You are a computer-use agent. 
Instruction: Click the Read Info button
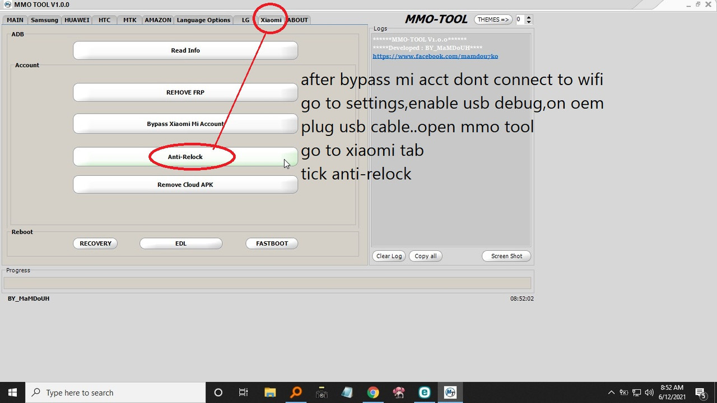pyautogui.click(x=185, y=50)
